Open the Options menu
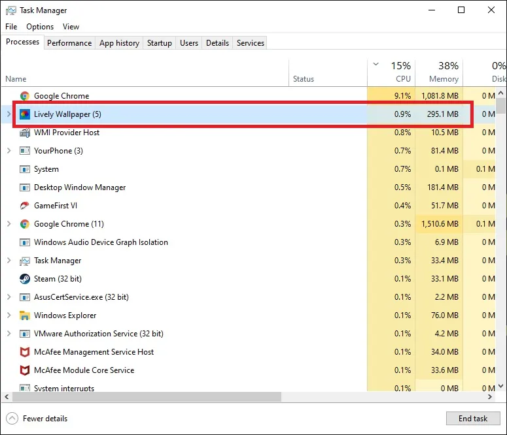507x435 pixels. [40, 27]
